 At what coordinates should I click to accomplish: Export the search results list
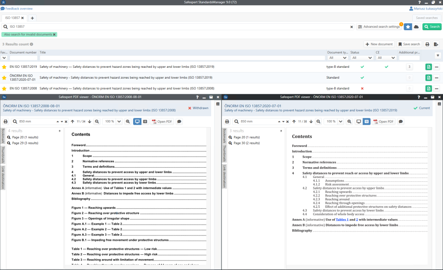click(x=436, y=44)
